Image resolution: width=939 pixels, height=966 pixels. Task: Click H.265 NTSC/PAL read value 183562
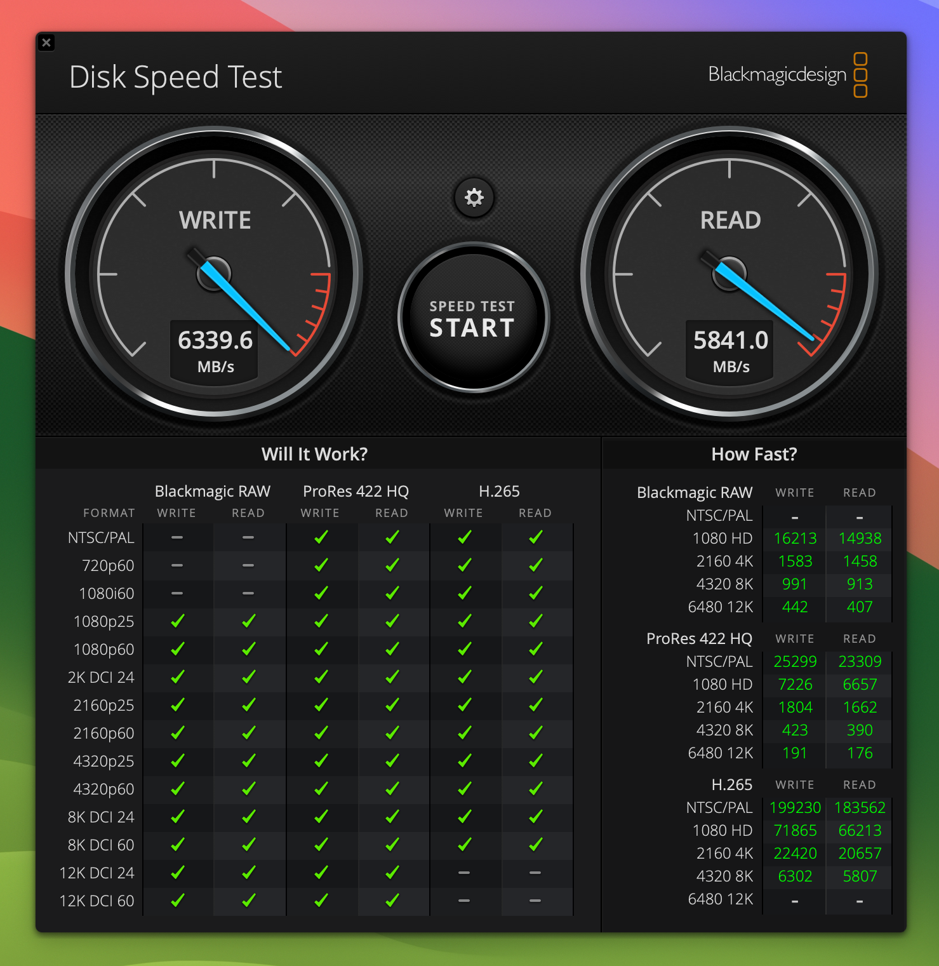[x=860, y=808]
